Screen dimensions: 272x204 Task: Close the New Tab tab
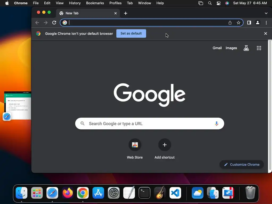click(116, 13)
